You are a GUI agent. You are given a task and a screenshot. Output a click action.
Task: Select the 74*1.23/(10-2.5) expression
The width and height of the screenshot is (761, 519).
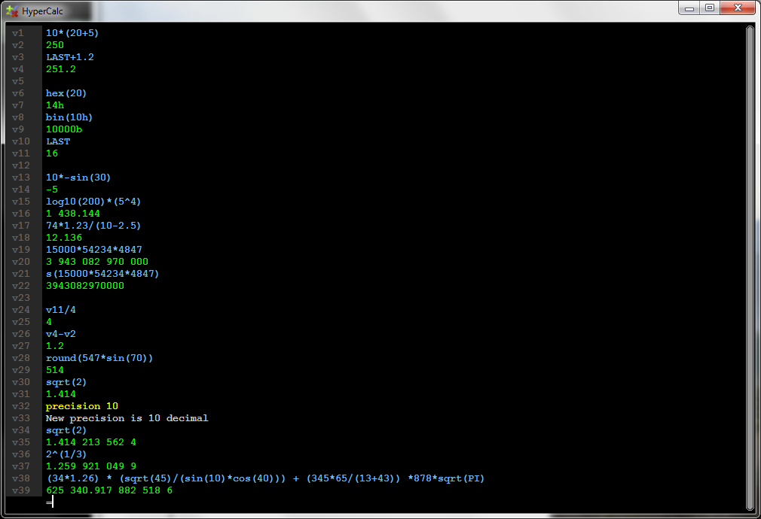click(x=93, y=226)
